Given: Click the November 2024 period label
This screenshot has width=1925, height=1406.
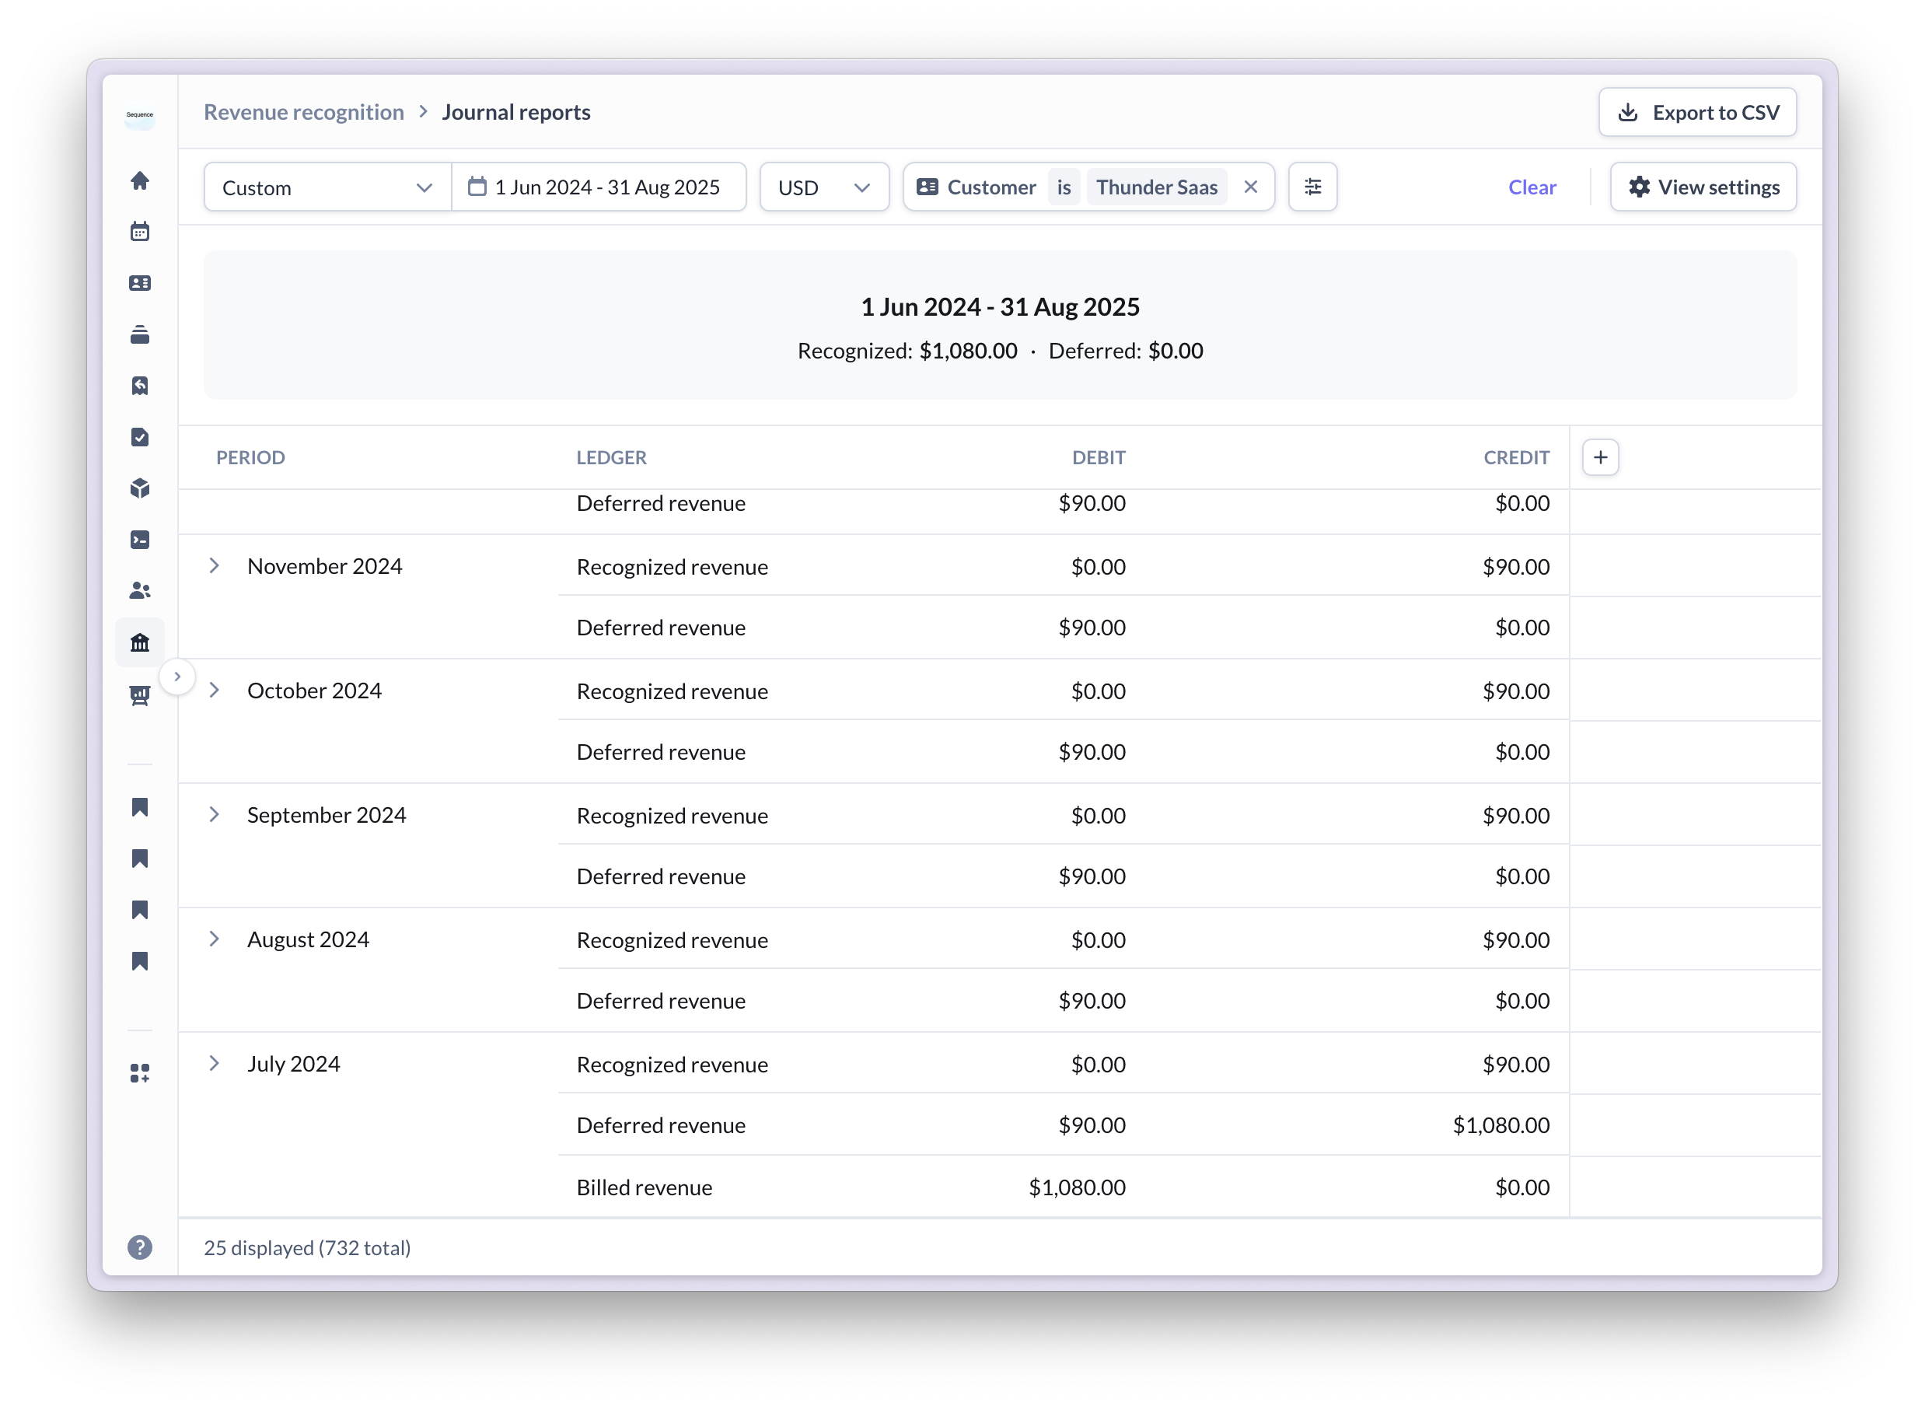Looking at the screenshot, I should coord(324,565).
